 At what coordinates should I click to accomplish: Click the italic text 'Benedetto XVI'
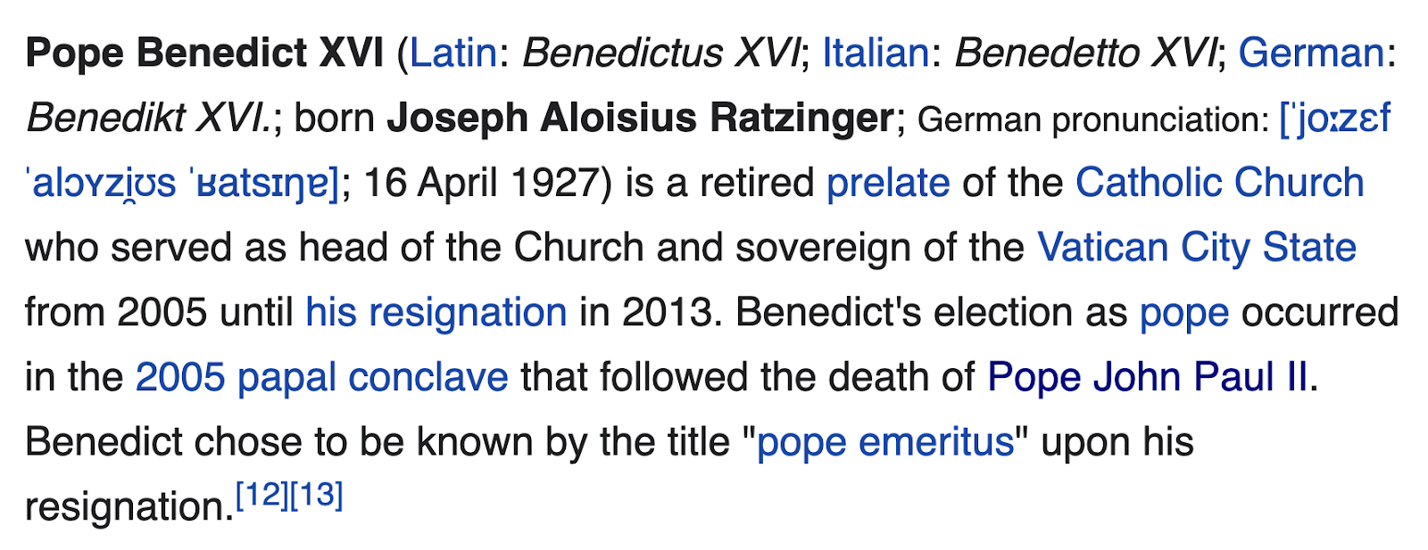pyautogui.click(x=1085, y=53)
